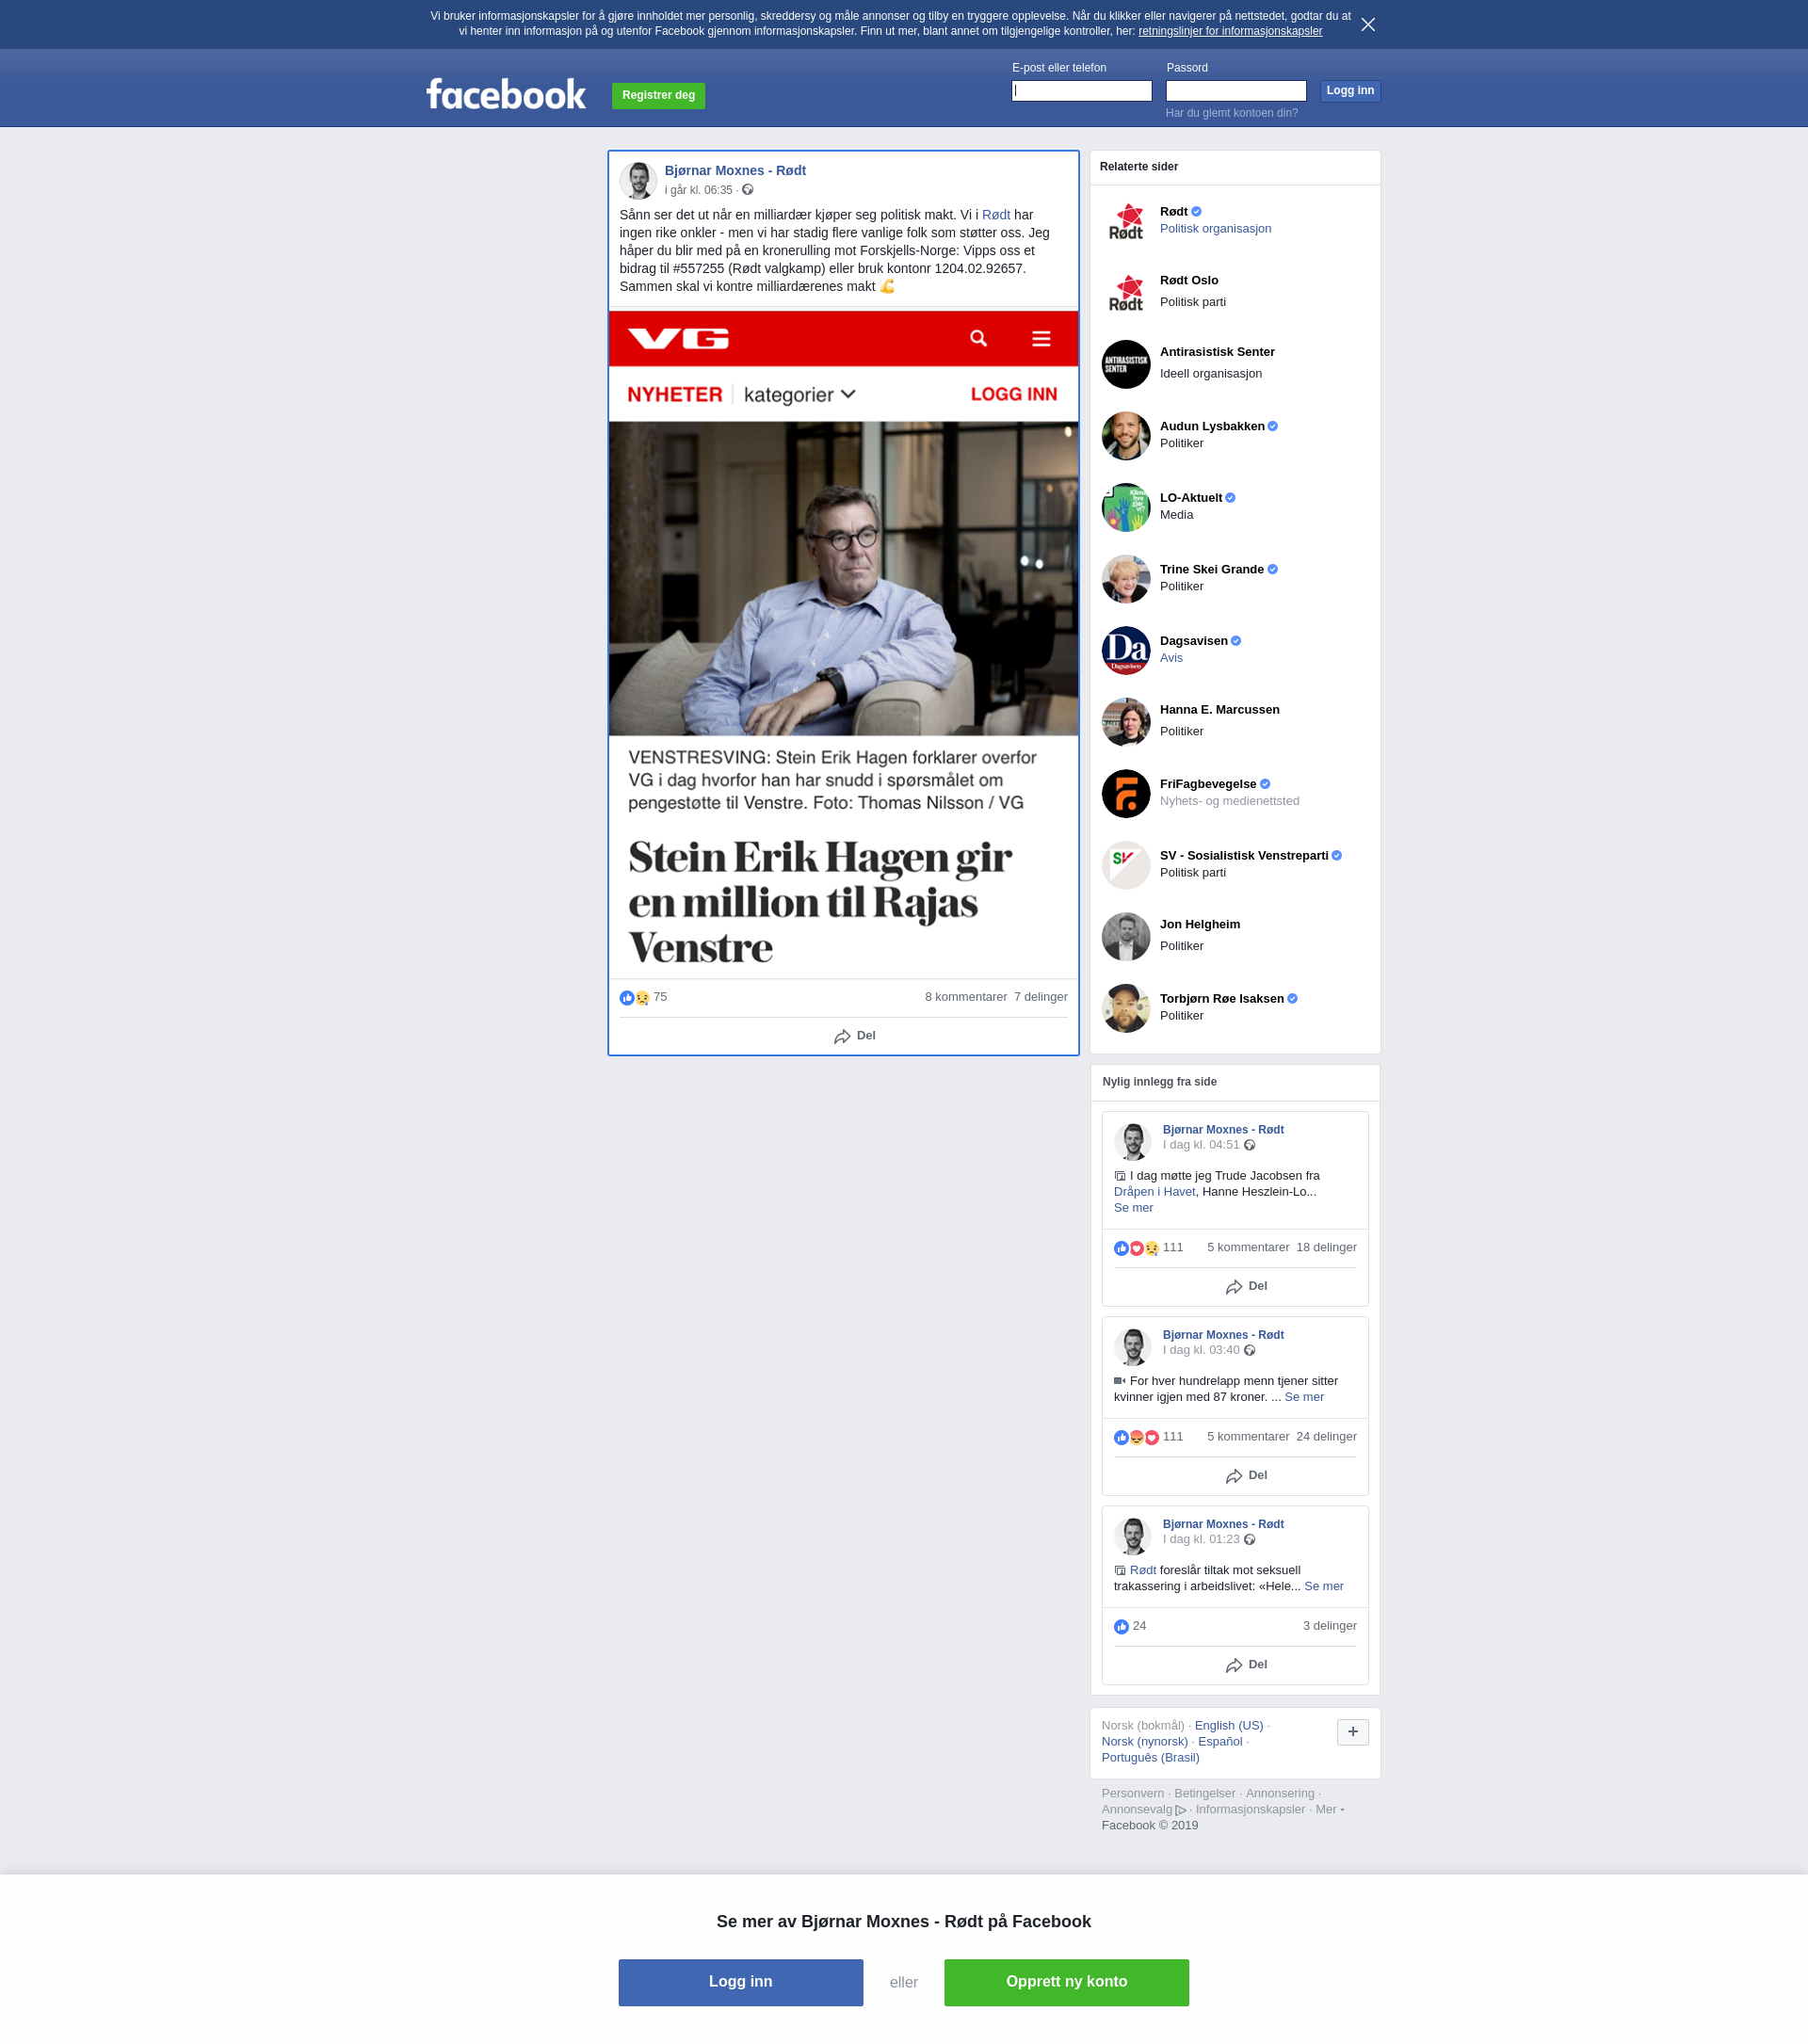Click the Facebook logo
1808x2044 pixels.
pos(506,94)
